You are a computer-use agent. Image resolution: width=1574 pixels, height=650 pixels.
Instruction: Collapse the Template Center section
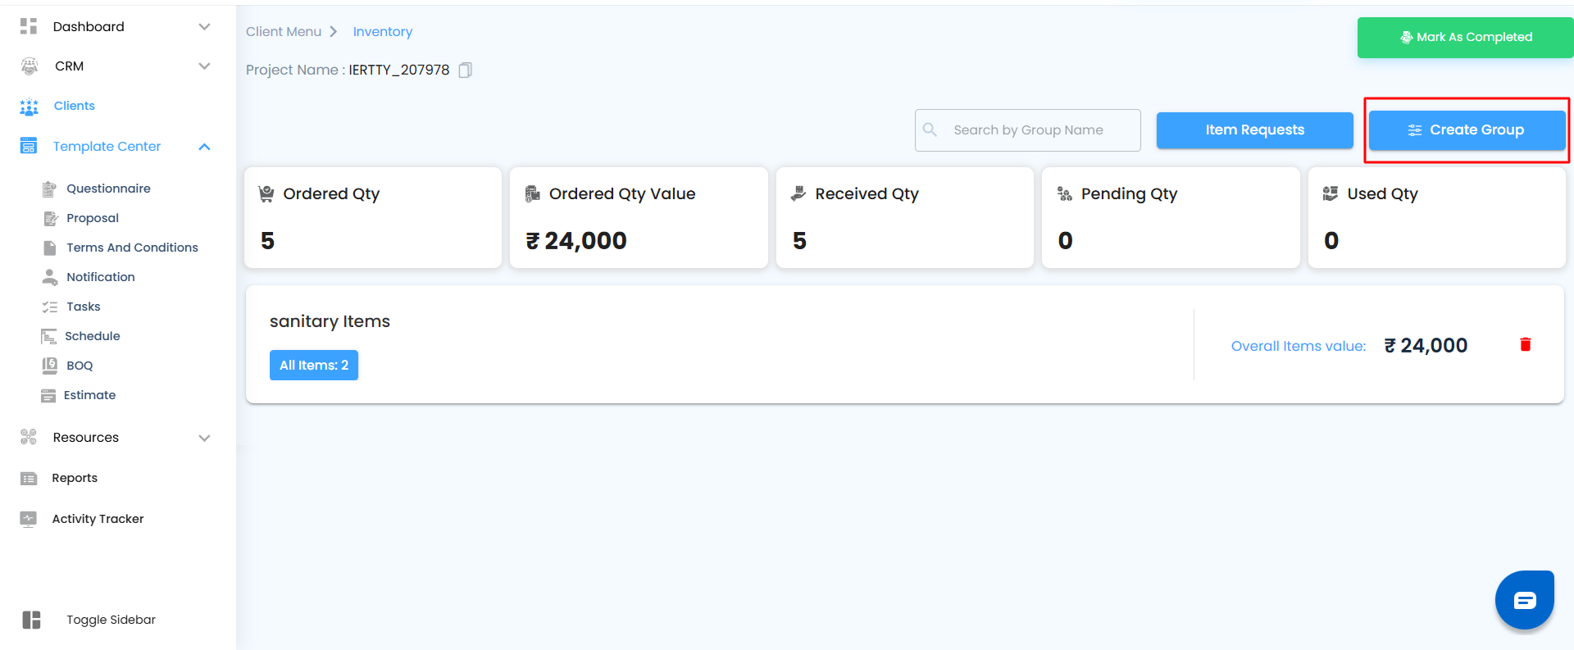coord(204,147)
